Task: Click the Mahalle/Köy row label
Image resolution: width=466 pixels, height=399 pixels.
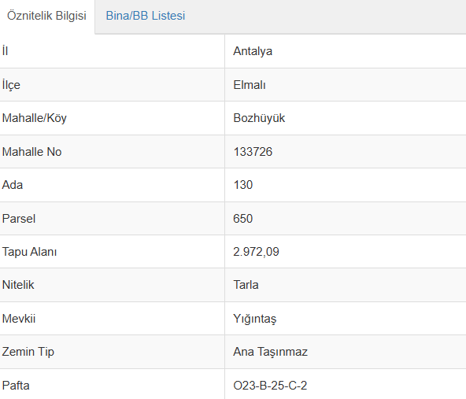Action: [34, 118]
